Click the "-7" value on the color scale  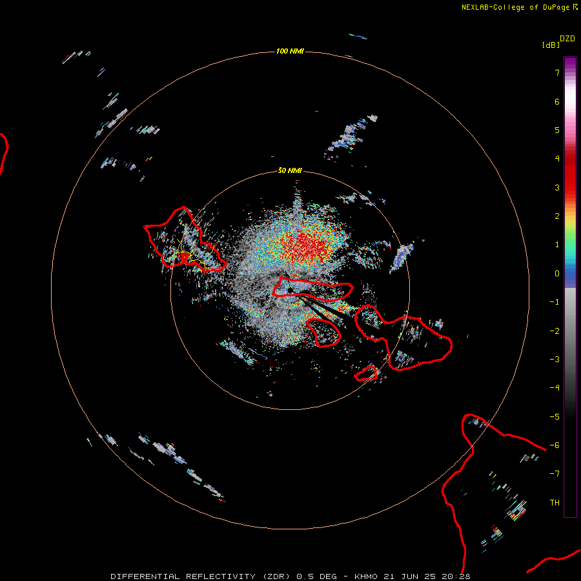[555, 474]
